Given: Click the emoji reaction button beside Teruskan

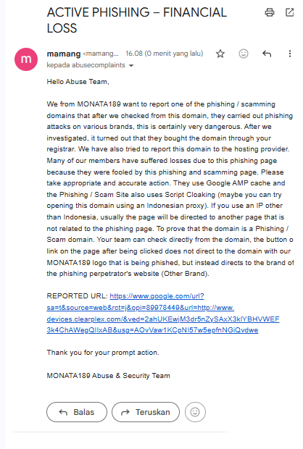Looking at the screenshot, I should [x=195, y=412].
